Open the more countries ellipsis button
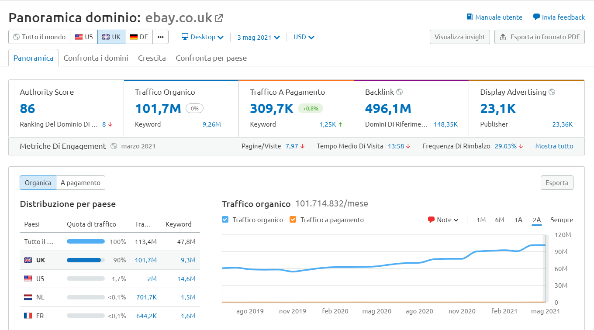This screenshot has height=330, width=594. click(x=160, y=37)
